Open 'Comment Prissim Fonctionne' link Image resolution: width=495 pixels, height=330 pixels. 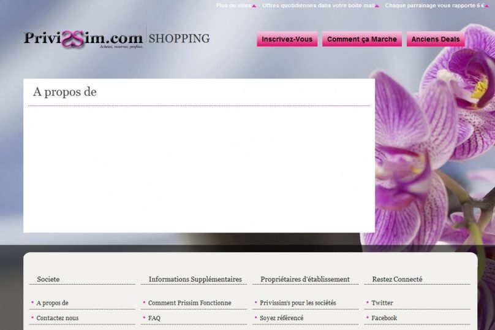[189, 303]
